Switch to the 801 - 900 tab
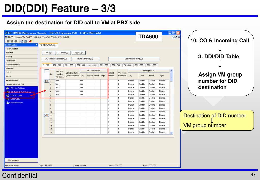Screen dimensions: 260x180 click(x=139, y=65)
